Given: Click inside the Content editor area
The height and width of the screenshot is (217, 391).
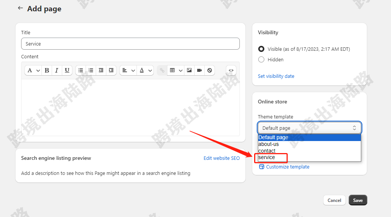Looking at the screenshot, I should tap(130, 108).
